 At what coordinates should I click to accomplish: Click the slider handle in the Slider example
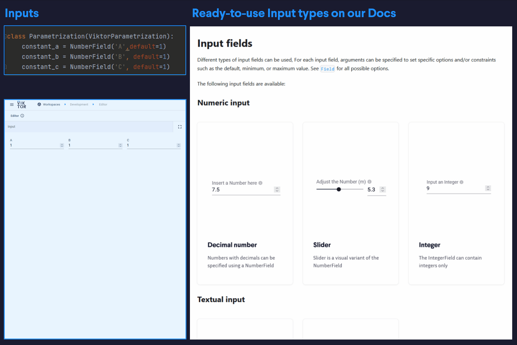pyautogui.click(x=339, y=189)
